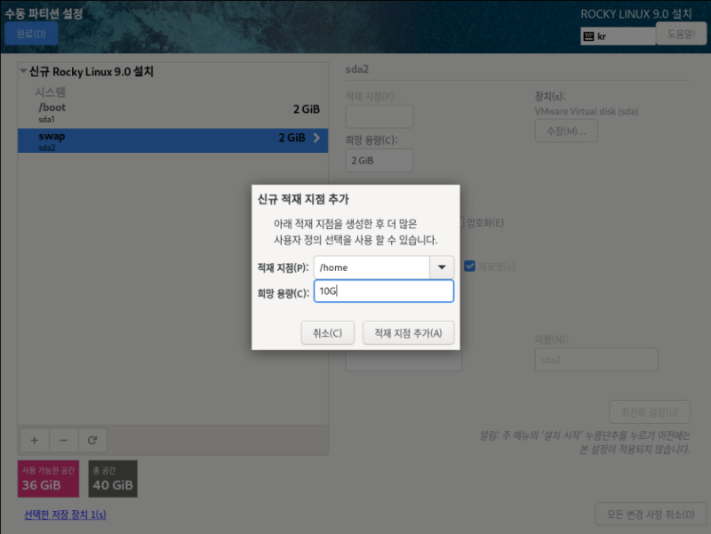The width and height of the screenshot is (711, 534).
Task: Click the ROCKY LINUX 9.0 설치 title text
Action: pos(636,14)
